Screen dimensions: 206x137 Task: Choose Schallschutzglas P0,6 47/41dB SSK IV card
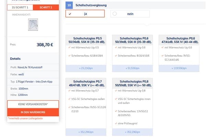click(178, 39)
